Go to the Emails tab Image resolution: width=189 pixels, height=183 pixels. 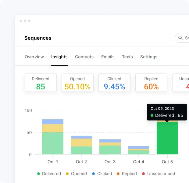[108, 57]
